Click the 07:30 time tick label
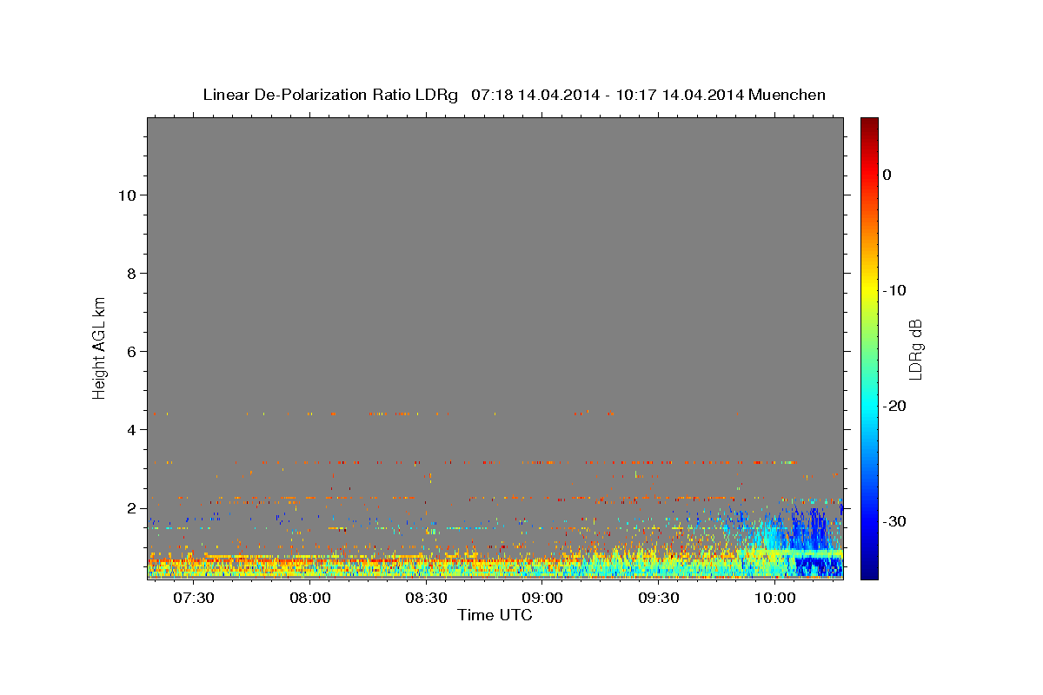 tap(194, 598)
